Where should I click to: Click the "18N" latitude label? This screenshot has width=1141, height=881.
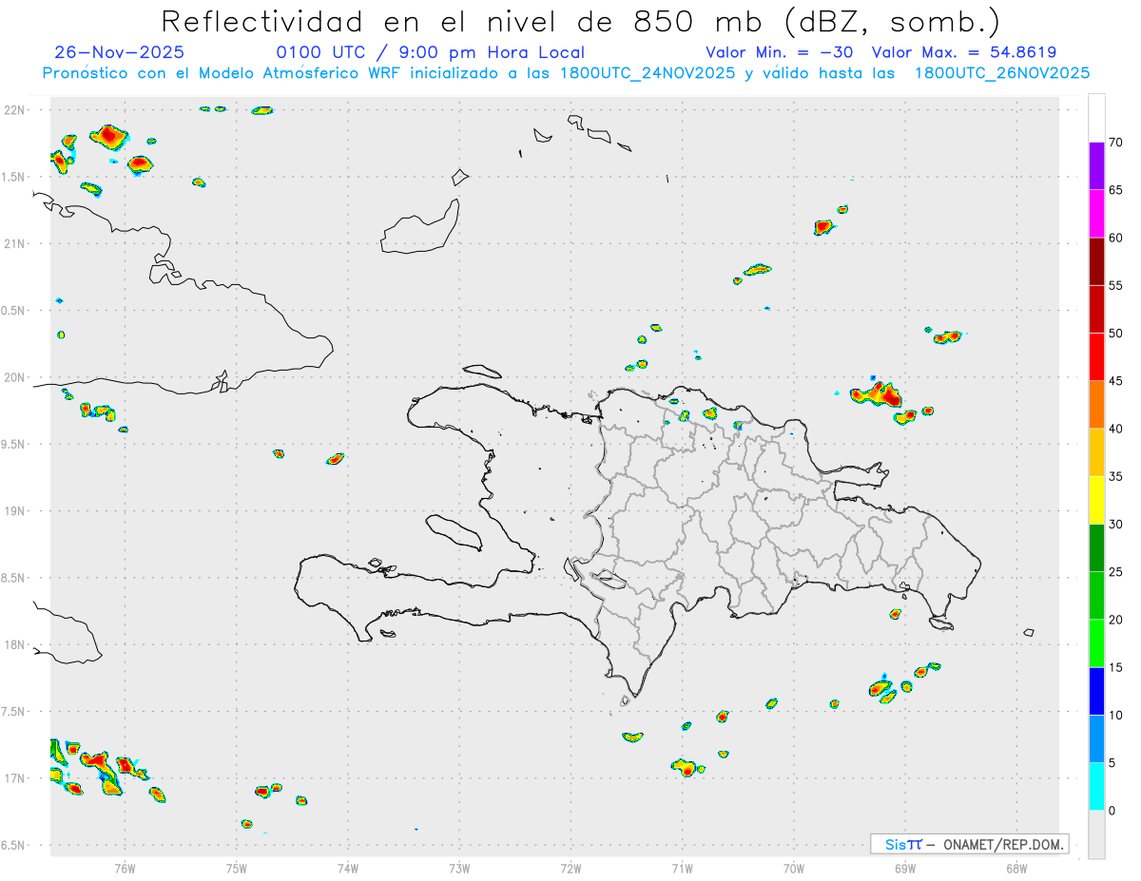(16, 644)
